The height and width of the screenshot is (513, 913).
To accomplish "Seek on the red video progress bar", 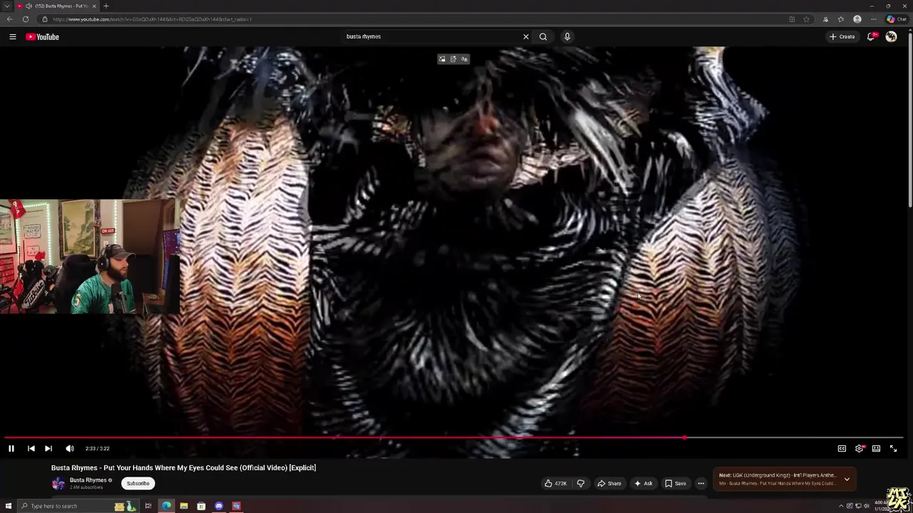I will 454,437.
